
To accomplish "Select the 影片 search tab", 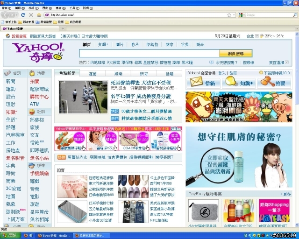I will (135, 45).
